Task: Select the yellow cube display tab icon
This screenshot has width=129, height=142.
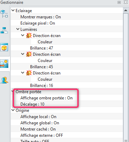Action: (x=4, y=47)
